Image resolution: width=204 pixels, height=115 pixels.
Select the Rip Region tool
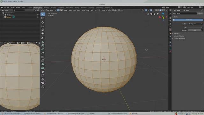(x=43, y=87)
